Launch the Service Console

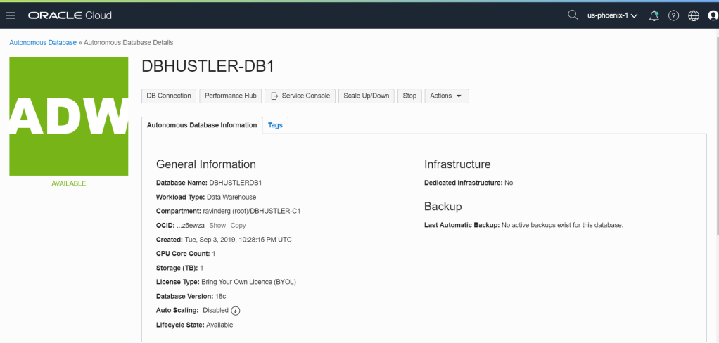(x=300, y=96)
